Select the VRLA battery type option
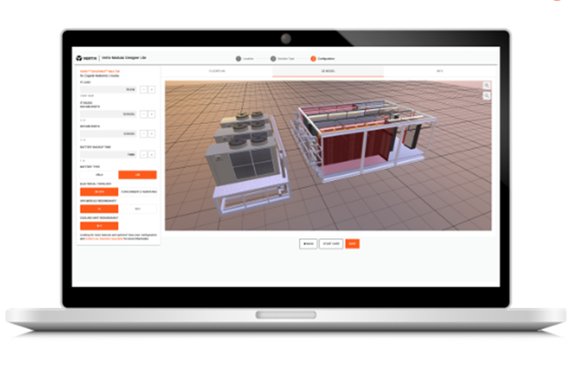This screenshot has height=378, width=572. point(99,175)
